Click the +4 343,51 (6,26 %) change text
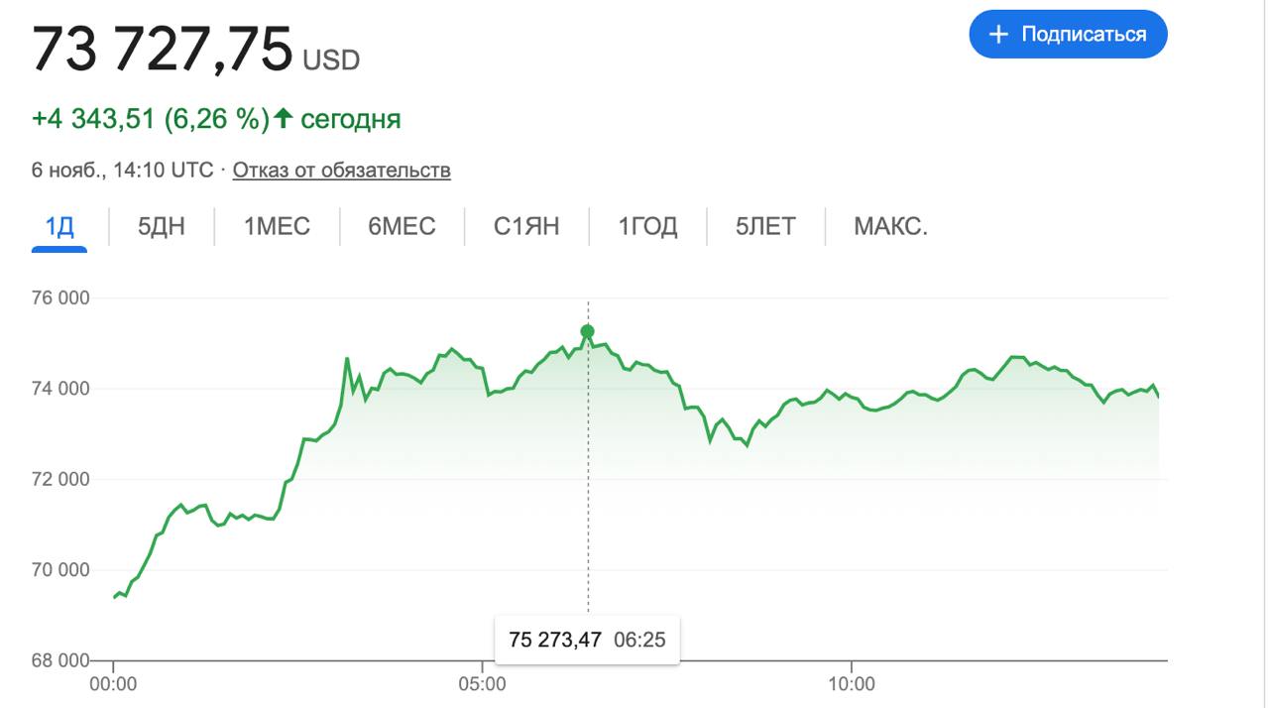1269x708 pixels. 151,119
